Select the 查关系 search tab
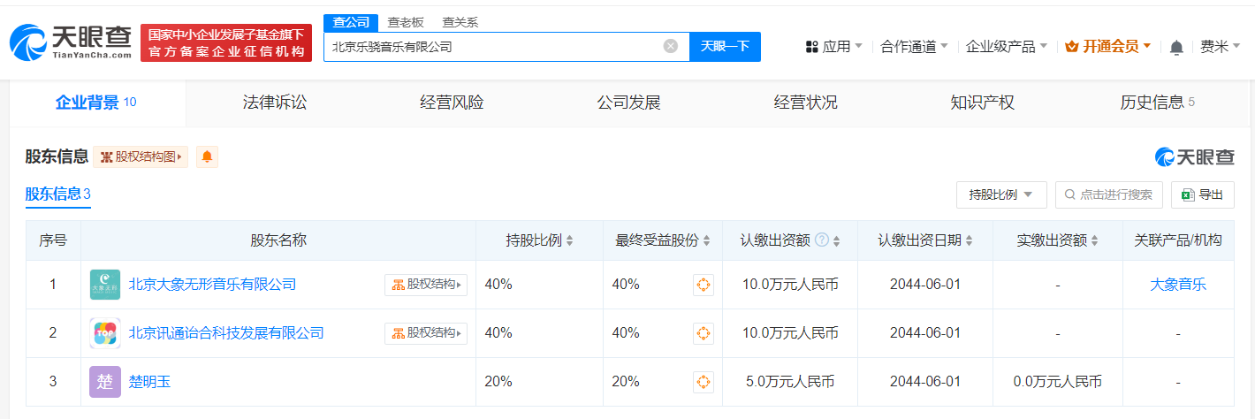 [460, 23]
